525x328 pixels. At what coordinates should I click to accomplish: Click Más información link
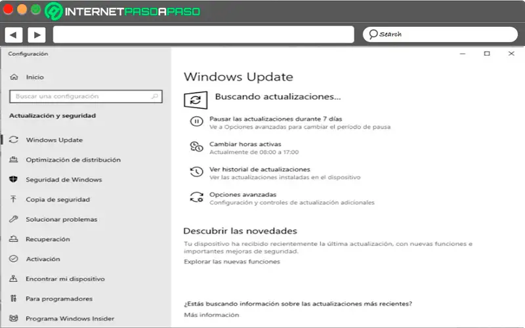(x=211, y=315)
